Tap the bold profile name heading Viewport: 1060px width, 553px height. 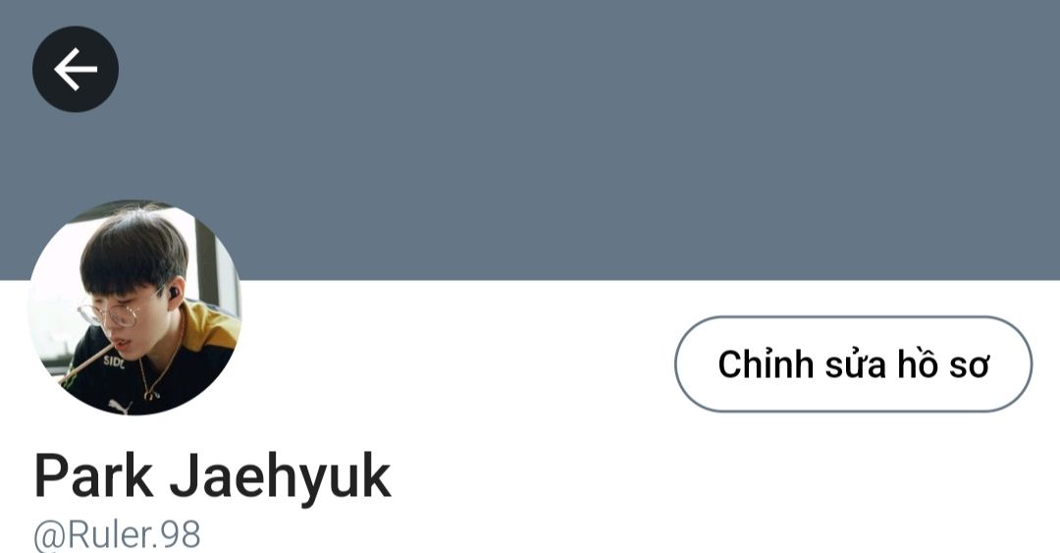pos(212,476)
